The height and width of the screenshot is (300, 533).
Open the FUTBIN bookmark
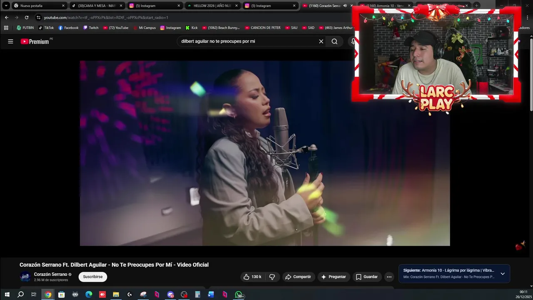tap(25, 27)
